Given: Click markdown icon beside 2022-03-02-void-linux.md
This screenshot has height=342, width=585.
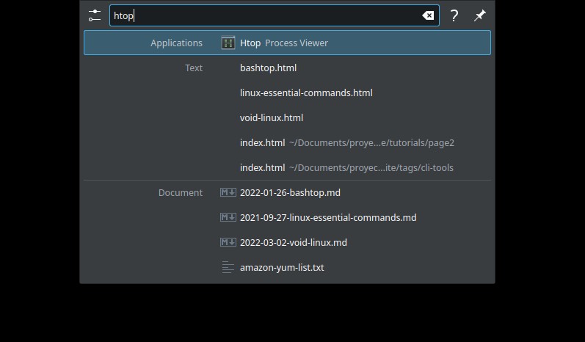Looking at the screenshot, I should 228,242.
